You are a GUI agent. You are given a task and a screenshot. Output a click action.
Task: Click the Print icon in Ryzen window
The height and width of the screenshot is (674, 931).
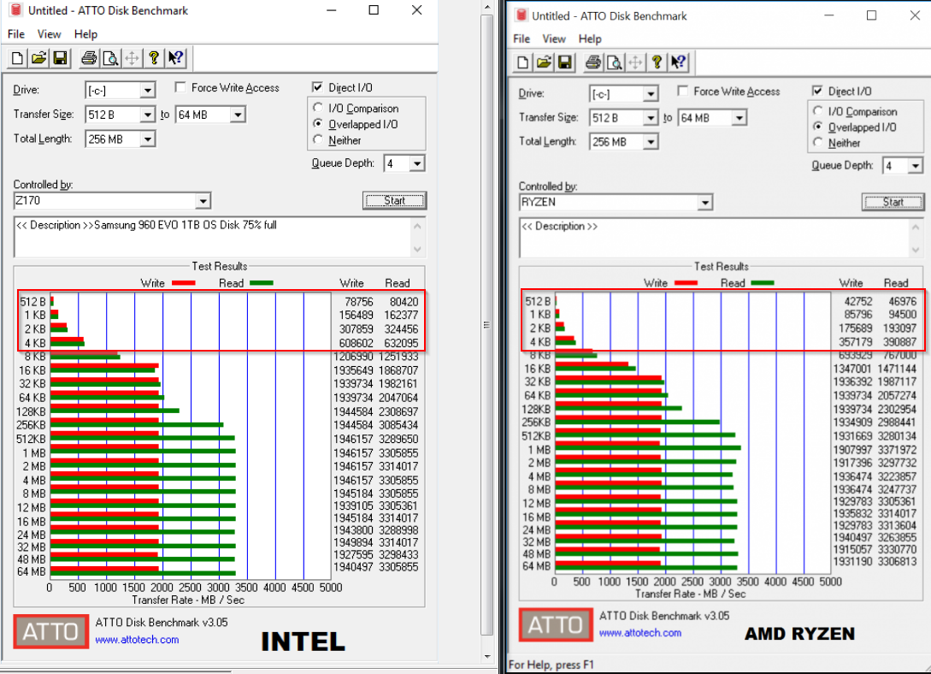(x=592, y=62)
